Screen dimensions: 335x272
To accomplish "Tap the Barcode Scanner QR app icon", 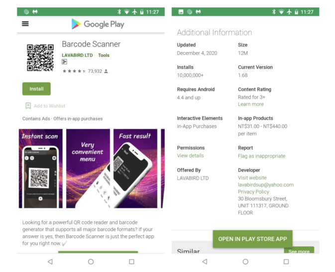I will click(x=40, y=58).
